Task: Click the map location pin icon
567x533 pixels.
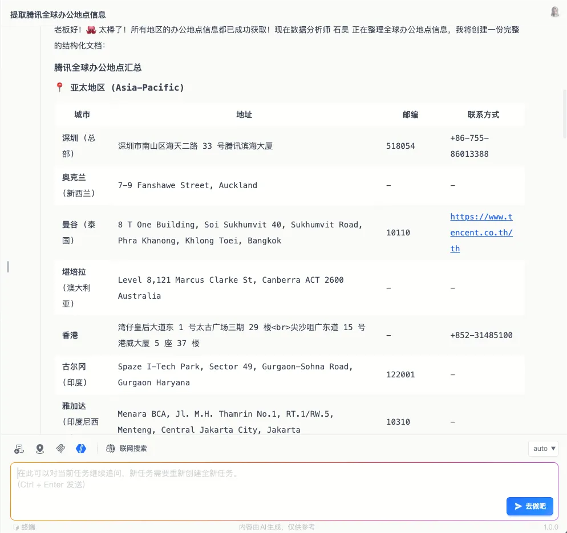Action: [40, 449]
